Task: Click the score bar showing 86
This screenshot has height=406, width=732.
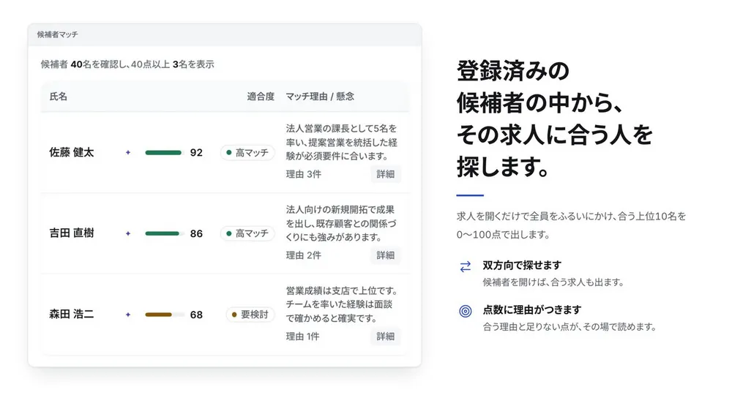Action: coord(164,233)
